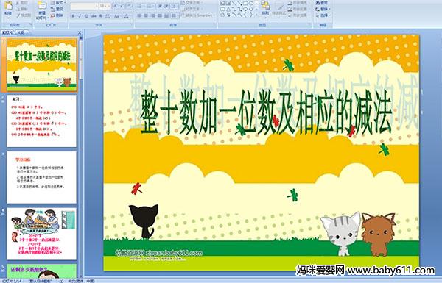Close the slide thumbnail pane
Viewport: 442px width, 283px height.
pyautogui.click(x=80, y=32)
